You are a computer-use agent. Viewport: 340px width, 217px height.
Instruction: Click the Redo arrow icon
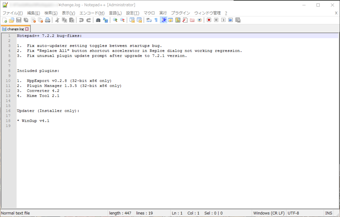pyautogui.click(x=88, y=20)
